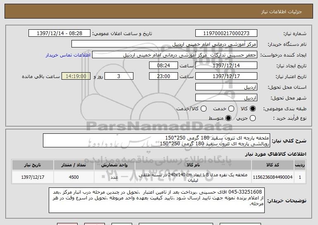
Task: Click the buyer organization name field
Action: pyautogui.click(x=164, y=44)
